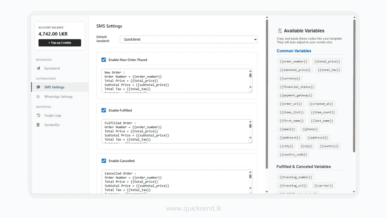Image resolution: width=387 pixels, height=218 pixels.
Task: Click the {{city}} variable chip
Action: pos(287,146)
